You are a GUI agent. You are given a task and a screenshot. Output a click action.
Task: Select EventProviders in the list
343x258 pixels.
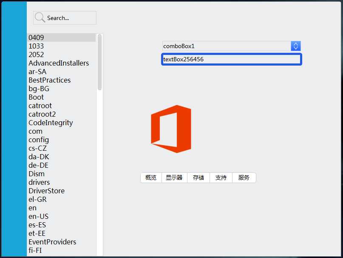pos(62,242)
